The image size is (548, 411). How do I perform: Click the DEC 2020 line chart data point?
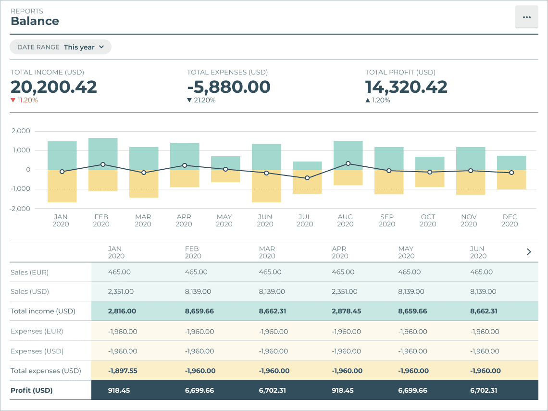click(511, 172)
